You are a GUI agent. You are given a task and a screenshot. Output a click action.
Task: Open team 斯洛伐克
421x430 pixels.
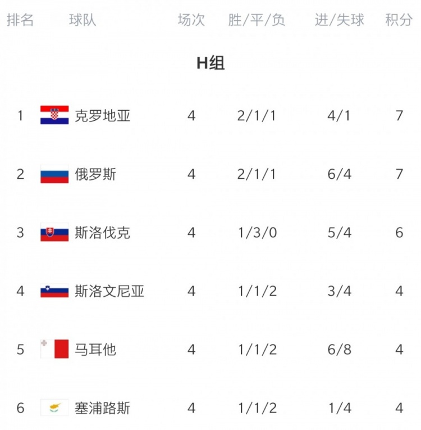[x=102, y=233]
